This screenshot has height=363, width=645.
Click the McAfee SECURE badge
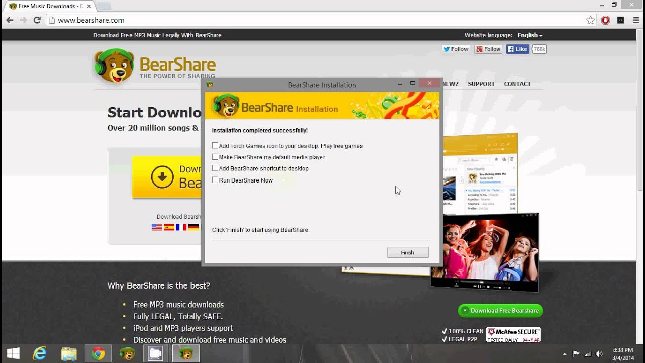(513, 335)
